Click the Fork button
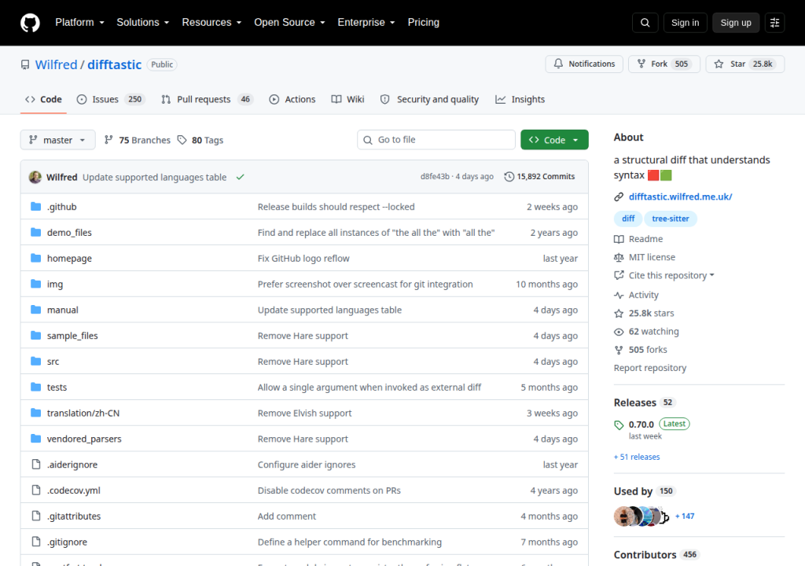This screenshot has width=805, height=566. pyautogui.click(x=663, y=64)
